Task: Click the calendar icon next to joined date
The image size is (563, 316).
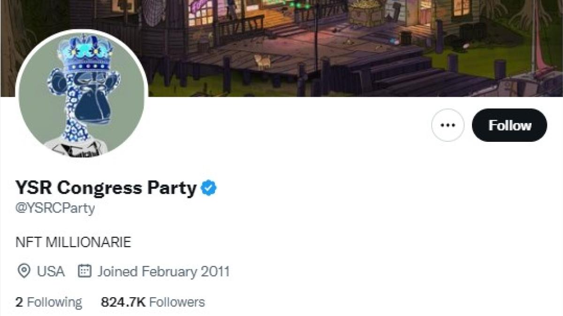Action: 85,271
